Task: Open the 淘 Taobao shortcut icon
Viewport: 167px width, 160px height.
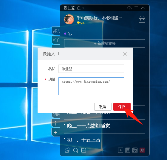Action: [135, 150]
